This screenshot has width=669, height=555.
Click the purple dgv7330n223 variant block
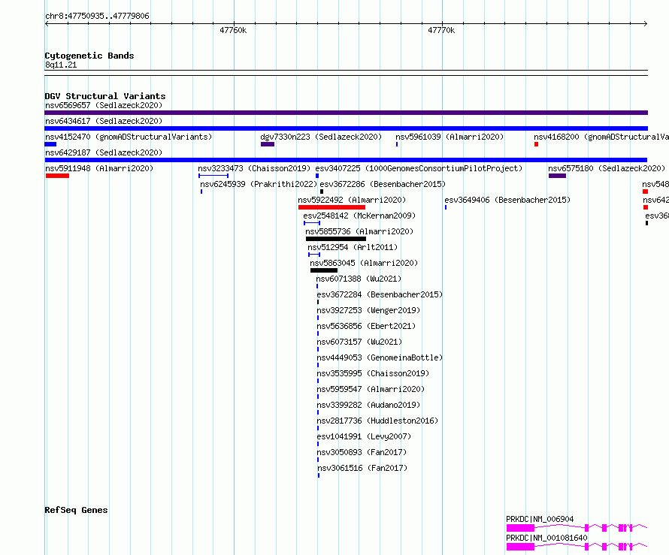pos(268,144)
